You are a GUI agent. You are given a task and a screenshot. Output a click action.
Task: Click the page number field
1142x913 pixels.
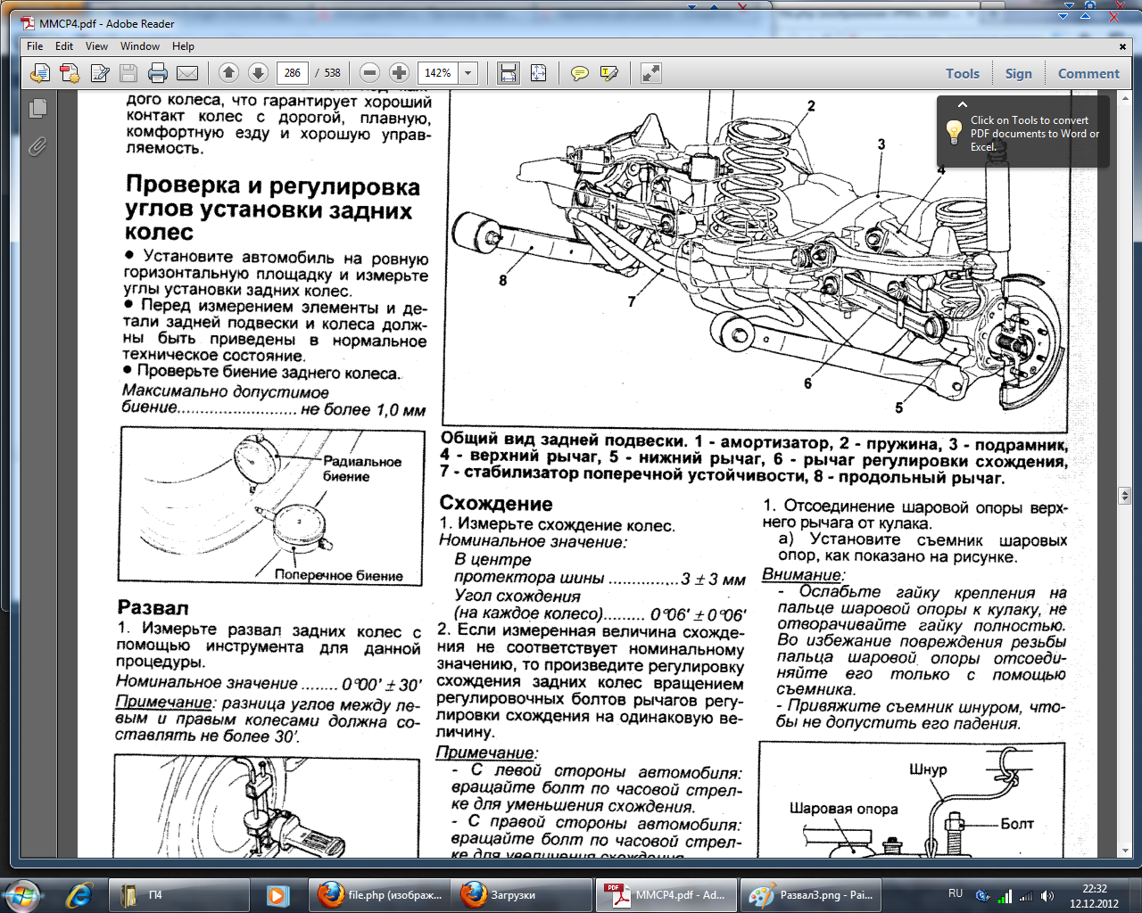click(293, 73)
